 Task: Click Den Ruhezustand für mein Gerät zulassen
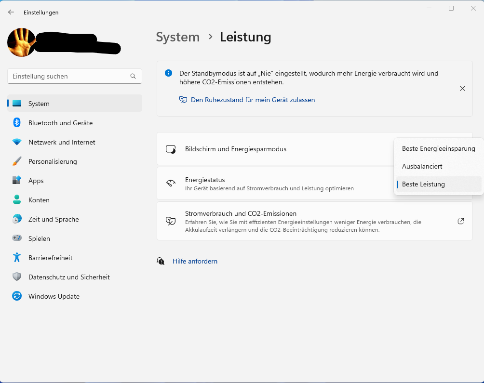point(253,100)
